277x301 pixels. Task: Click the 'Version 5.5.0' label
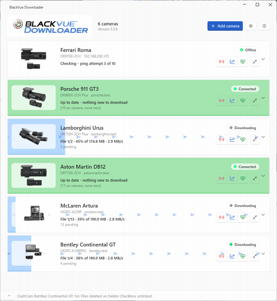[x=108, y=29]
